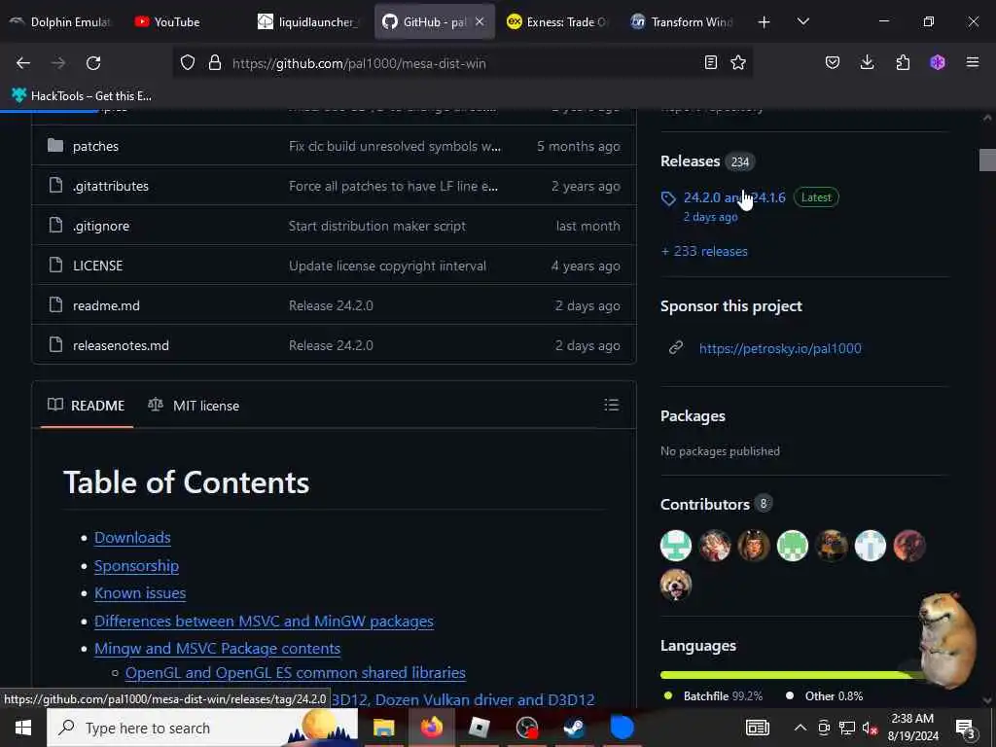Open the Packages heading link

(693, 416)
